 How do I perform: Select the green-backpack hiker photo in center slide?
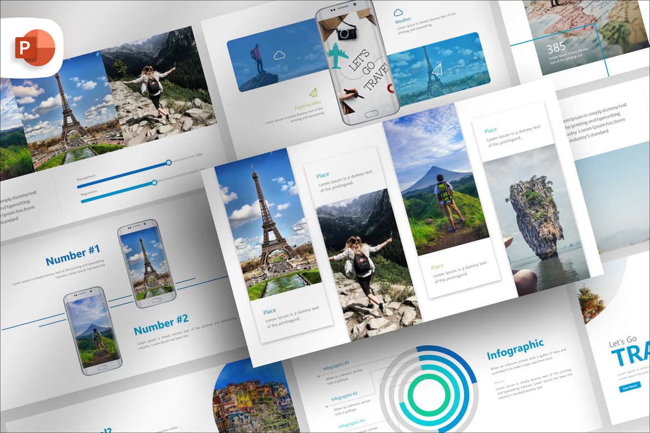[436, 179]
